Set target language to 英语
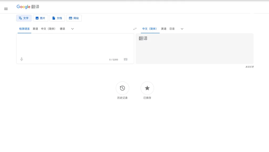 pyautogui.click(x=164, y=29)
